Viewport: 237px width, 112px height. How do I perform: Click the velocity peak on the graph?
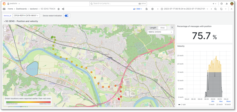[x=216, y=56]
